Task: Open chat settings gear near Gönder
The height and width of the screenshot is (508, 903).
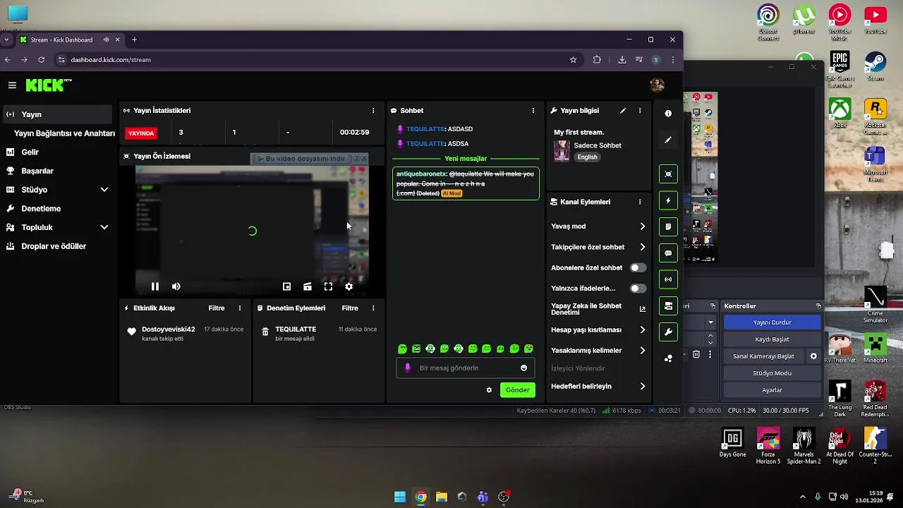Action: pos(489,390)
